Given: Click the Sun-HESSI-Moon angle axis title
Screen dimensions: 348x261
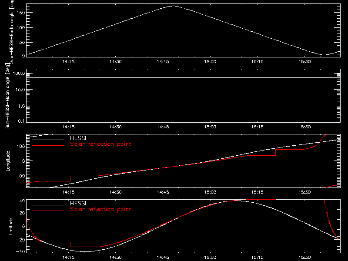Looking at the screenshot, I should [7, 96].
